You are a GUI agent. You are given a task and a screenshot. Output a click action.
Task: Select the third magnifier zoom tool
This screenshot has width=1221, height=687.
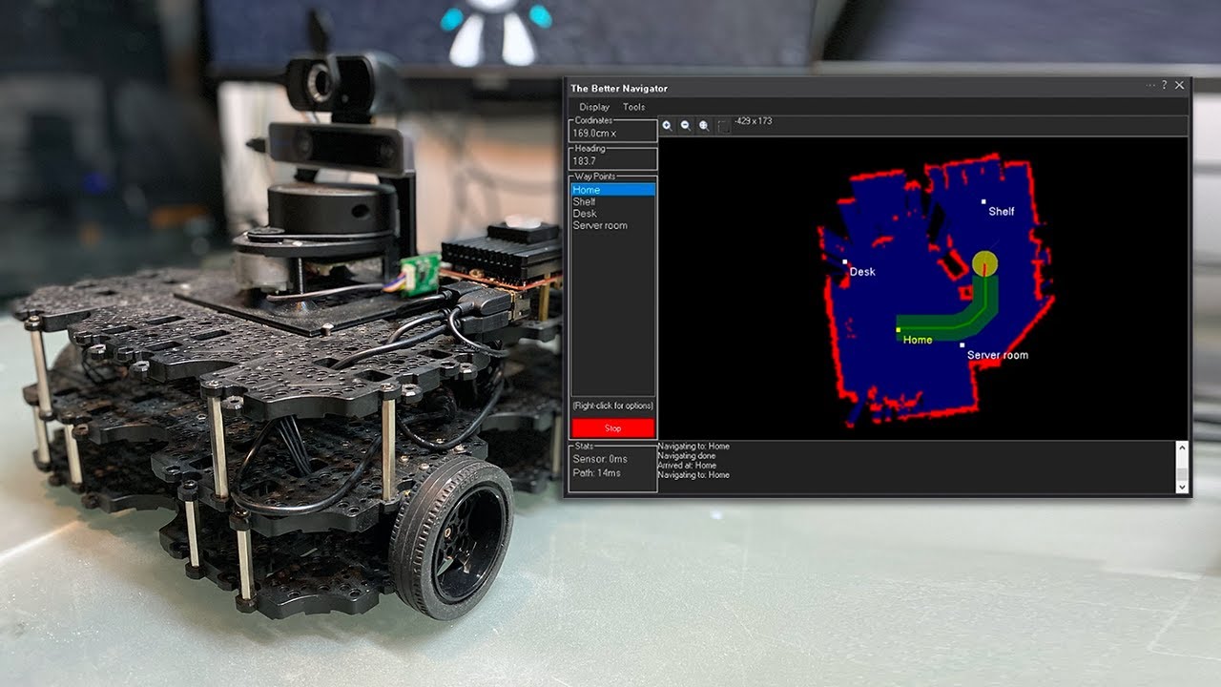coord(703,125)
